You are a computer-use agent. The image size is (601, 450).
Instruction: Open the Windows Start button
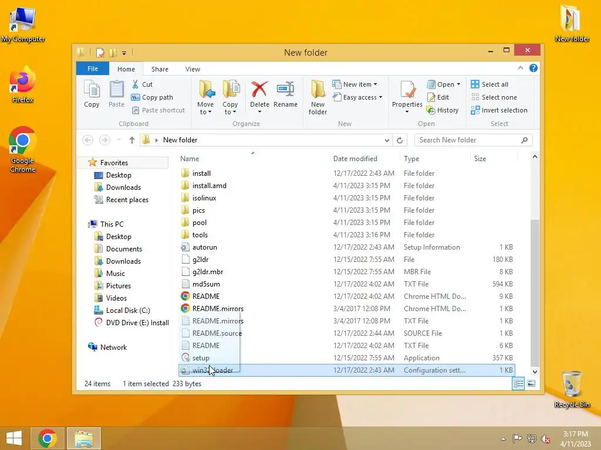pos(14,438)
